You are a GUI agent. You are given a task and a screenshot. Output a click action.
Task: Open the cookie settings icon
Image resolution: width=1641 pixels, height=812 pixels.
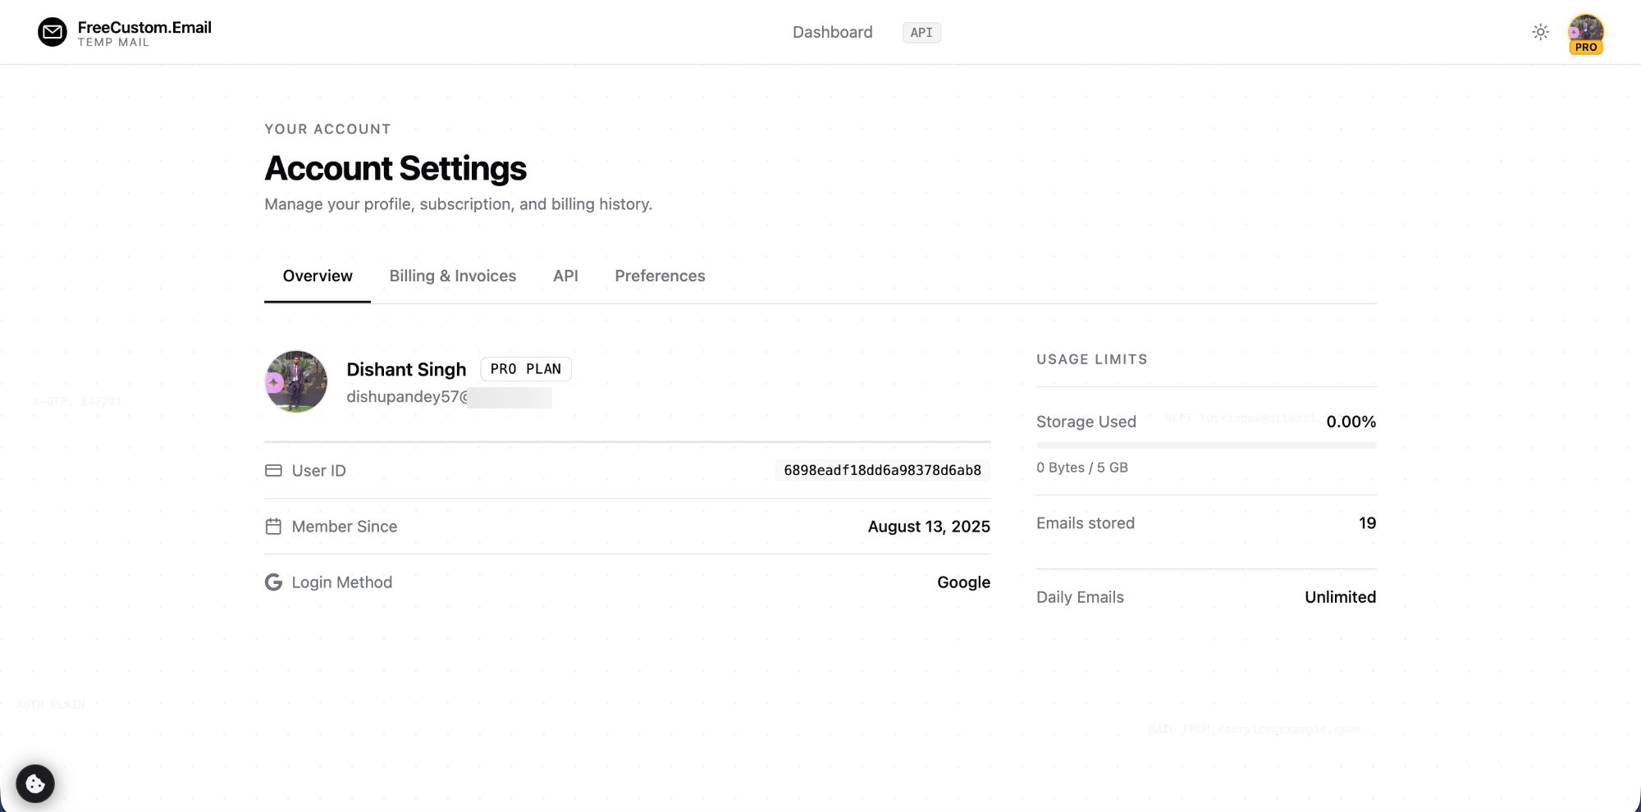[x=35, y=783]
